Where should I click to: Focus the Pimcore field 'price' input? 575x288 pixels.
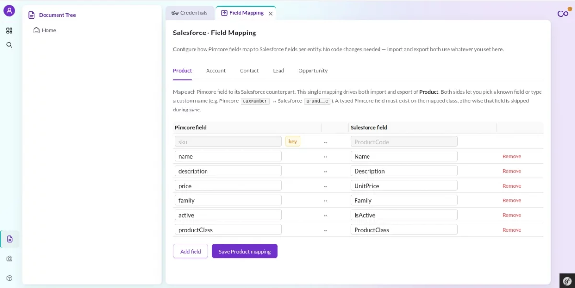click(x=228, y=186)
